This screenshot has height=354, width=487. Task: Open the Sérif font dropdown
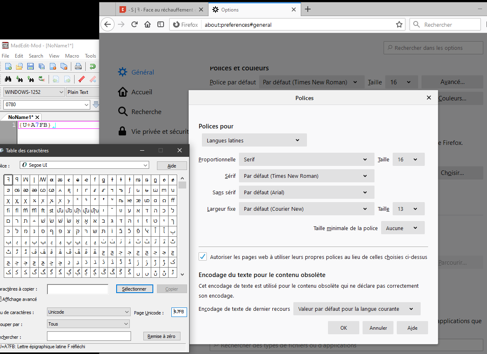point(306,176)
